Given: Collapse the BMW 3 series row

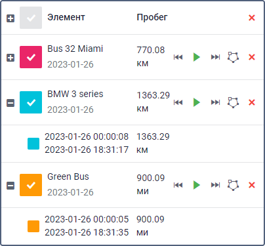Looking at the screenshot, I should [10, 103].
